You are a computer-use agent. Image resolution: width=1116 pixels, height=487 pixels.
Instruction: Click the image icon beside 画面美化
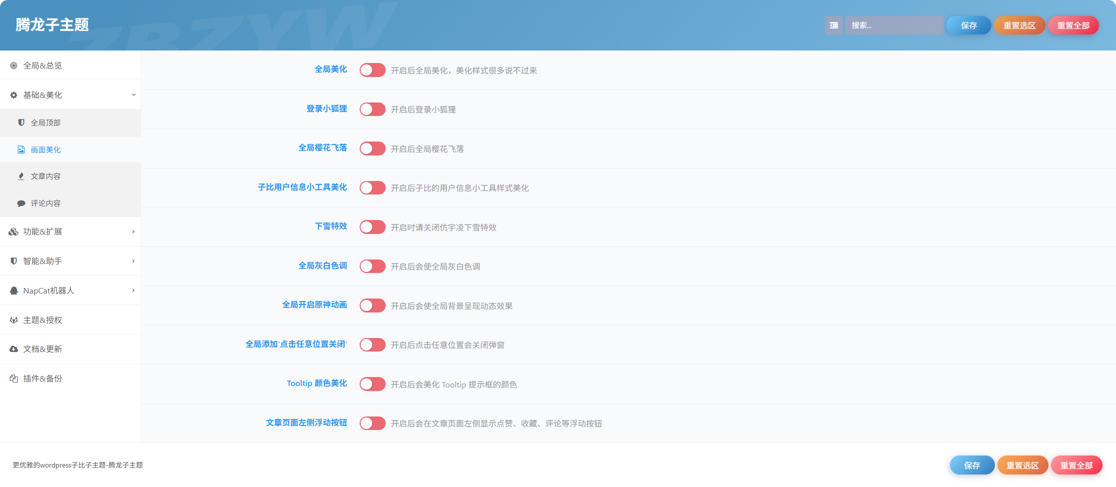pos(21,149)
